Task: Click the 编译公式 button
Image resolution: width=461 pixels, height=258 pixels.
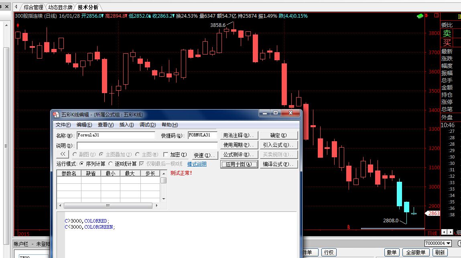Action: 279,164
